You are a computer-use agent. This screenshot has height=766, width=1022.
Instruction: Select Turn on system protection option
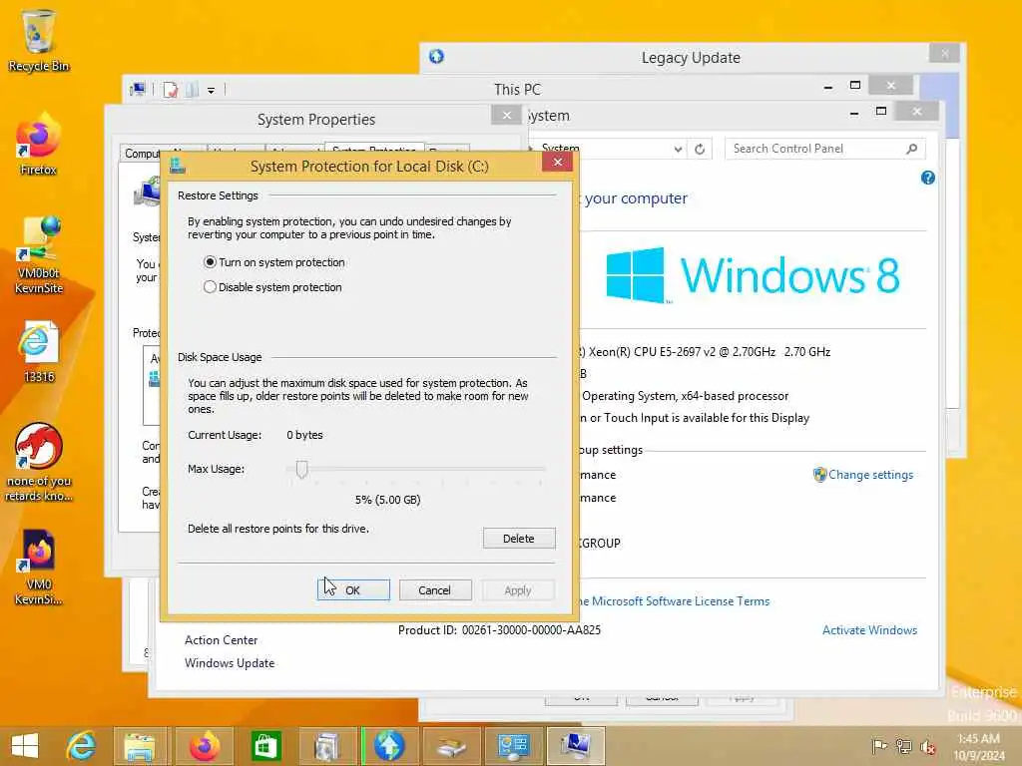[x=274, y=262]
